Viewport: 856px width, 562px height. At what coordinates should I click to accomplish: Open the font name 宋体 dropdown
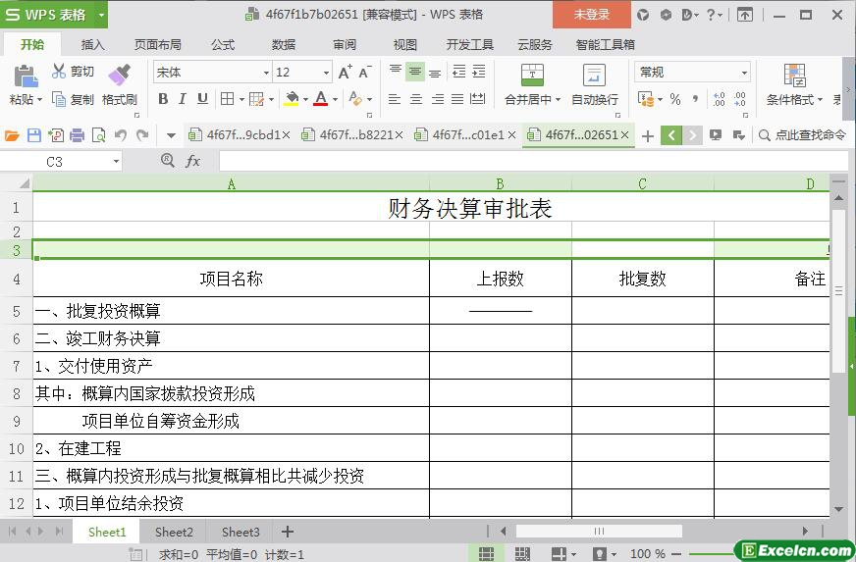click(x=266, y=73)
